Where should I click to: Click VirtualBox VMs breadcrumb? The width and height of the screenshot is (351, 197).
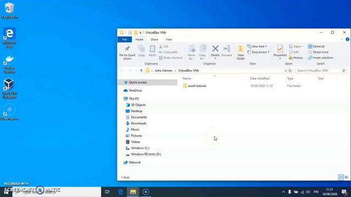tap(189, 71)
